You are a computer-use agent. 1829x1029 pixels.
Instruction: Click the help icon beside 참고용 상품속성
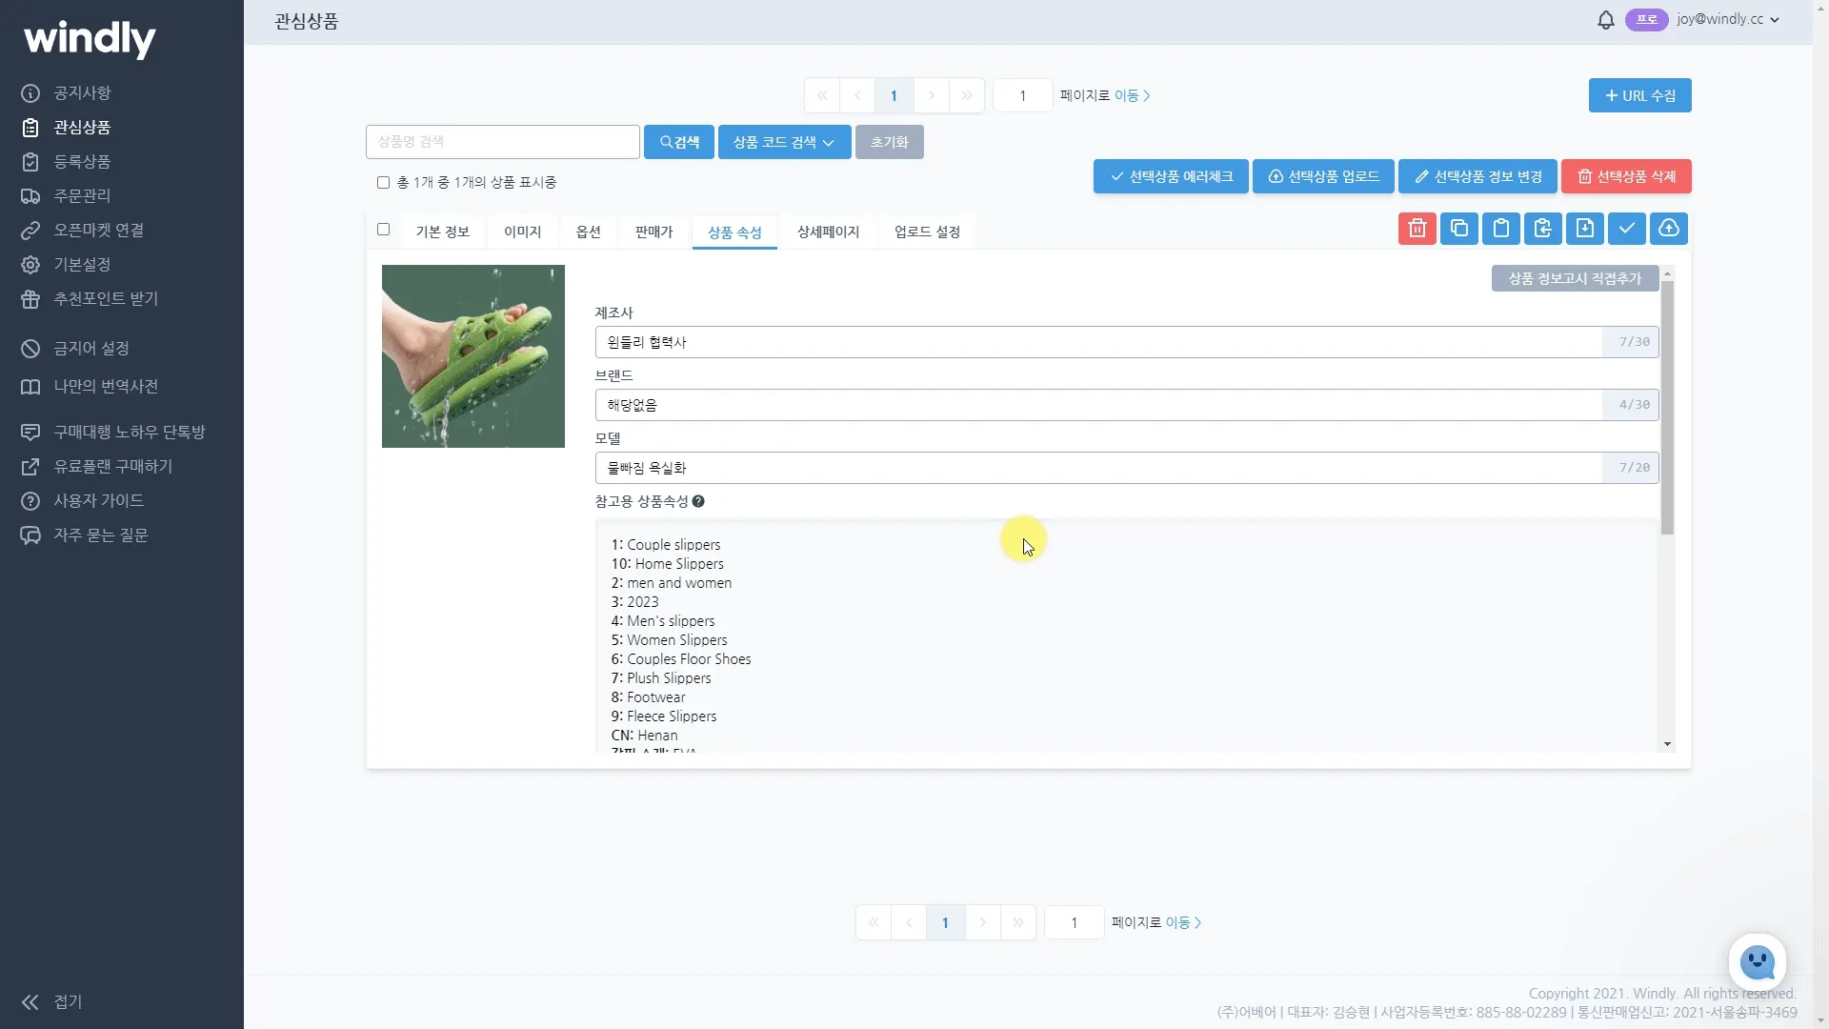698,501
